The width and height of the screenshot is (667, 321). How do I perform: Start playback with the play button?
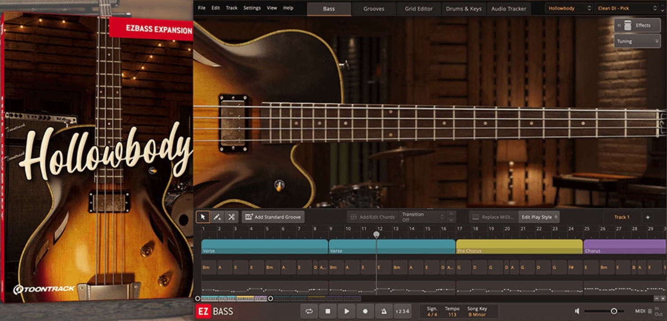346,311
